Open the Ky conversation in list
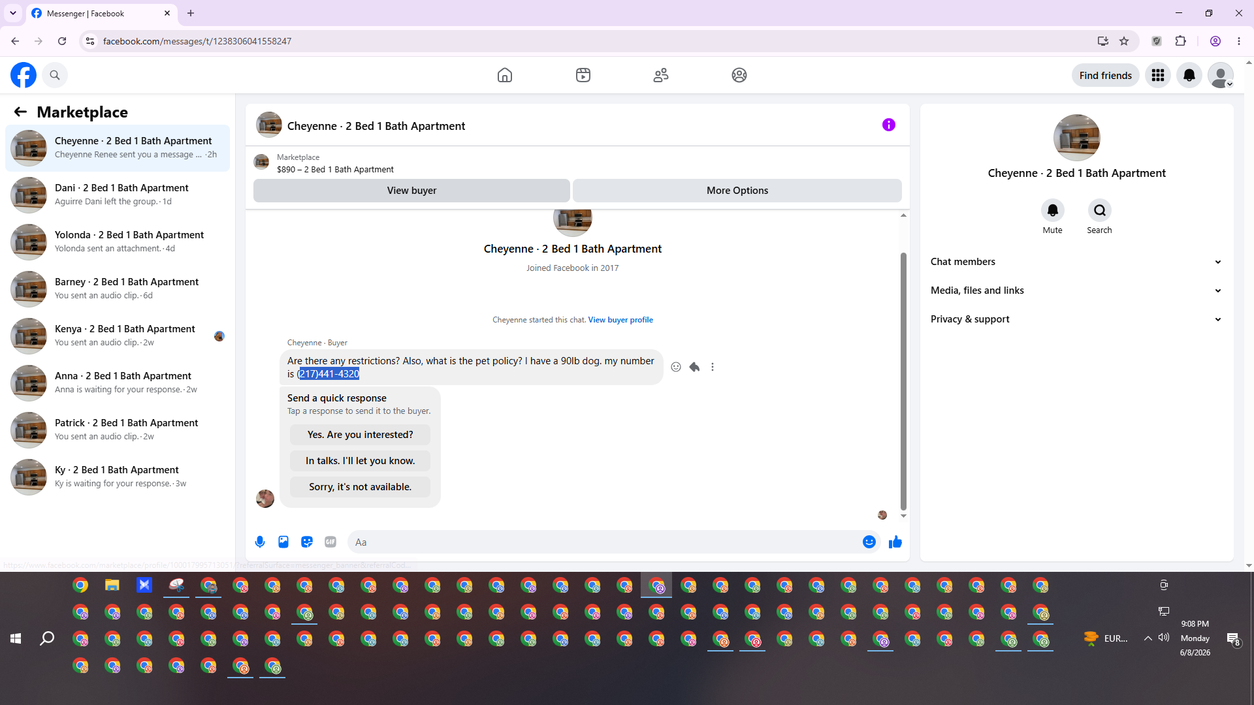The image size is (1254, 705). click(118, 477)
